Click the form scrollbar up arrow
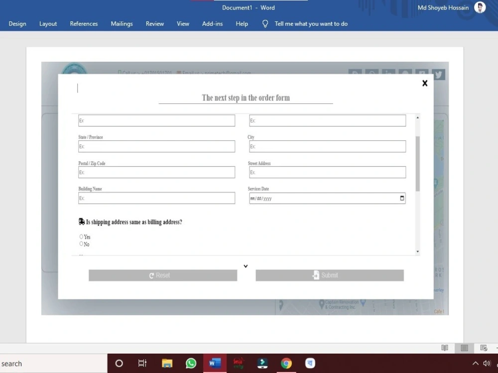Image resolution: width=498 pixels, height=373 pixels. 418,118
